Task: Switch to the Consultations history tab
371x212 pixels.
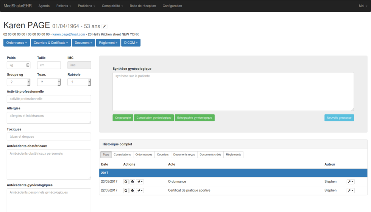Action: [122, 155]
